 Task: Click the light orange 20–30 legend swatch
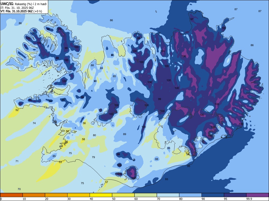click(x=56, y=195)
